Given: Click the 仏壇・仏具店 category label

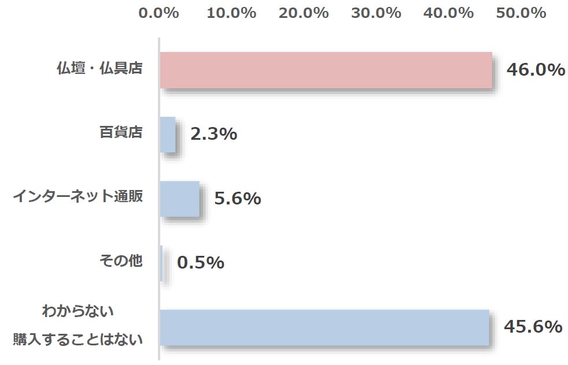Looking at the screenshot, I should [x=99, y=69].
